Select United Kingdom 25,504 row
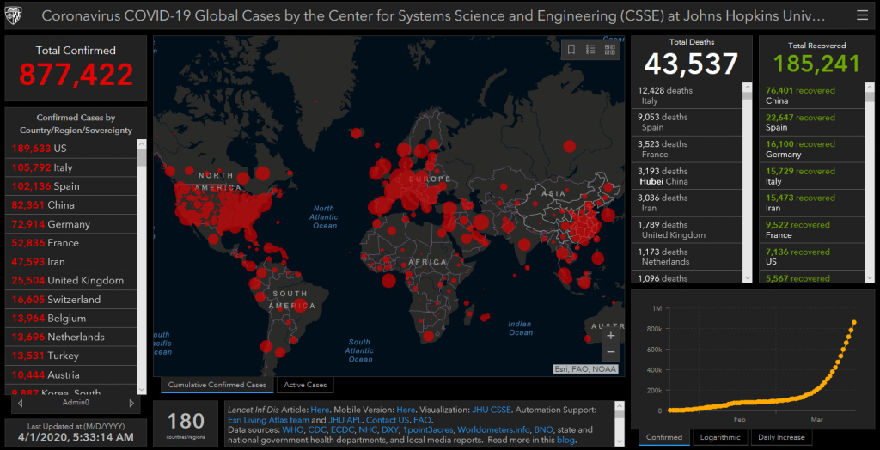This screenshot has height=450, width=880. pos(70,281)
